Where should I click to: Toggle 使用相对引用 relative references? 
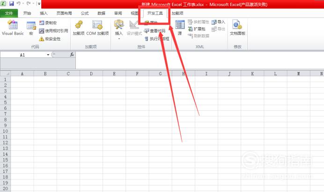53,31
